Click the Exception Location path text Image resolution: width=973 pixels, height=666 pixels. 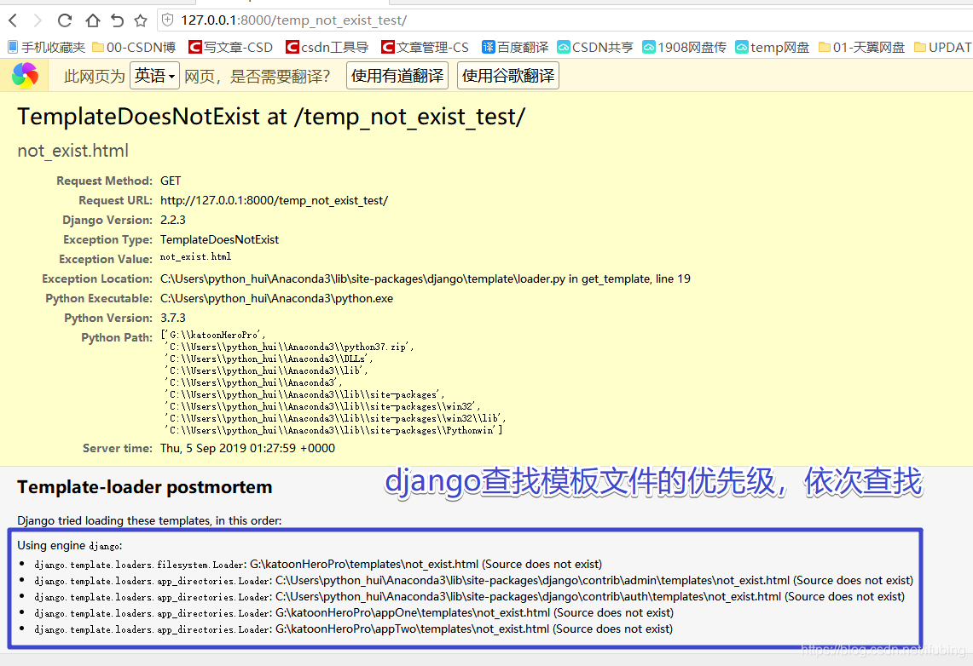click(x=425, y=278)
